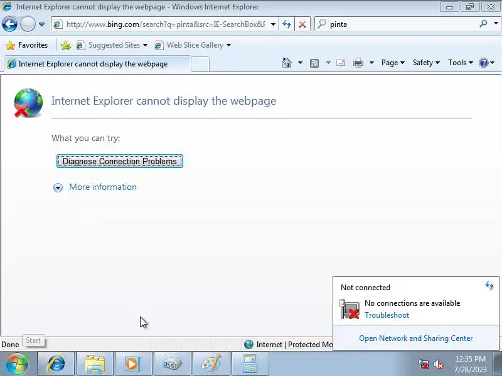Click the greyed Forward navigation button
This screenshot has height=376, width=502.
pyautogui.click(x=28, y=24)
